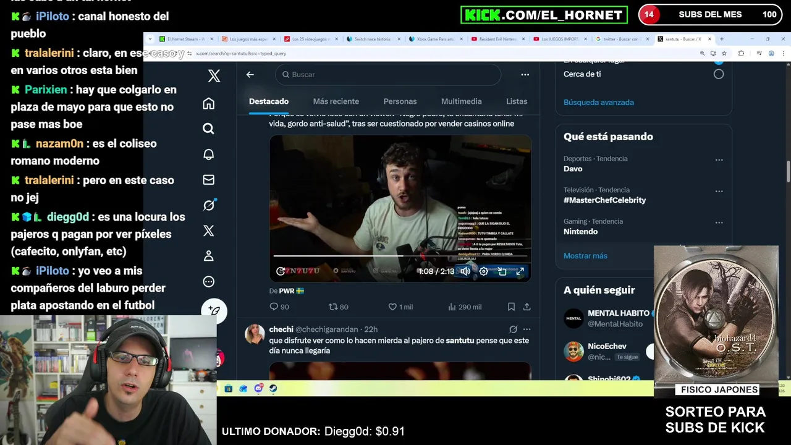Switch to Multimedia tab
791x445 pixels.
coord(461,101)
